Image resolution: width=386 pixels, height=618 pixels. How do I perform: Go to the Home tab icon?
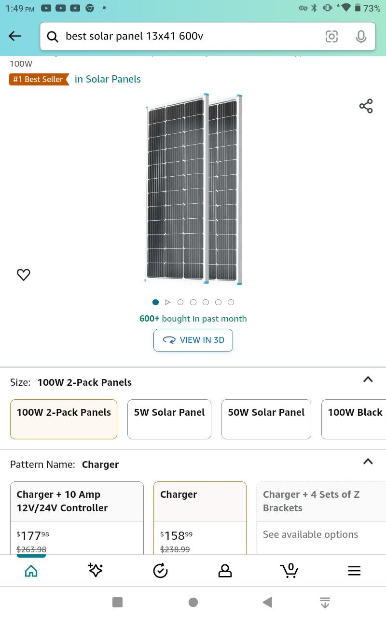pyautogui.click(x=31, y=571)
